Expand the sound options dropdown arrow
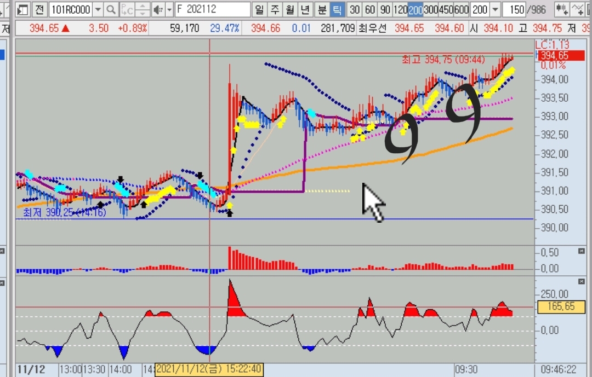This screenshot has width=592, height=377. pyautogui.click(x=169, y=9)
